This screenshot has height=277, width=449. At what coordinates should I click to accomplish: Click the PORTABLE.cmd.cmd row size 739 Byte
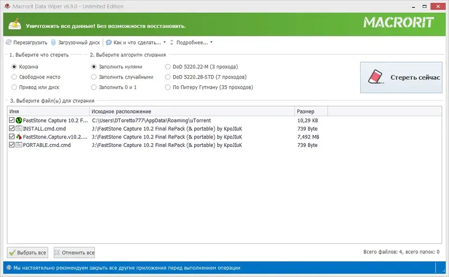point(307,145)
